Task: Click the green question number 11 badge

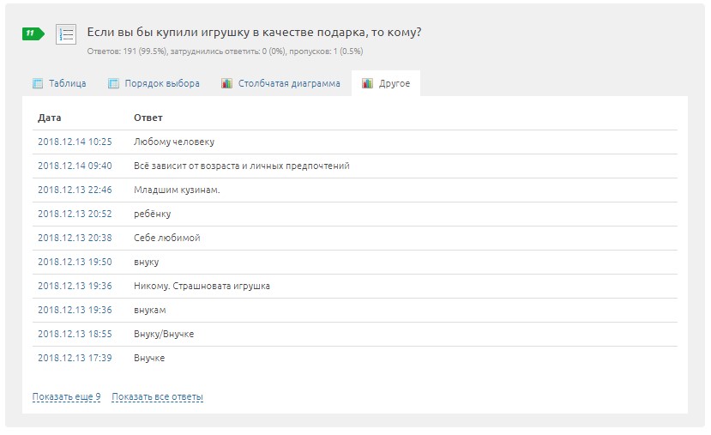Action: click(33, 33)
